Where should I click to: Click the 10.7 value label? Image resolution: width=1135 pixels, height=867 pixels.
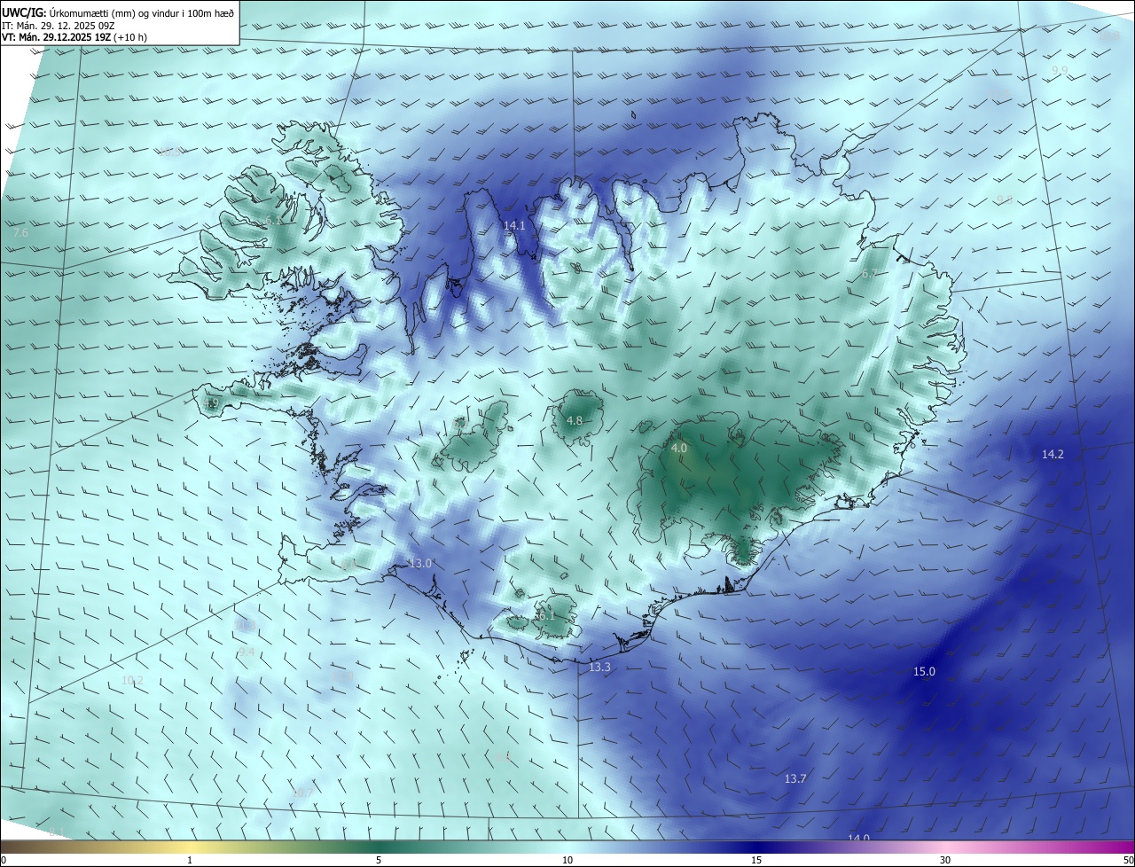[302, 792]
